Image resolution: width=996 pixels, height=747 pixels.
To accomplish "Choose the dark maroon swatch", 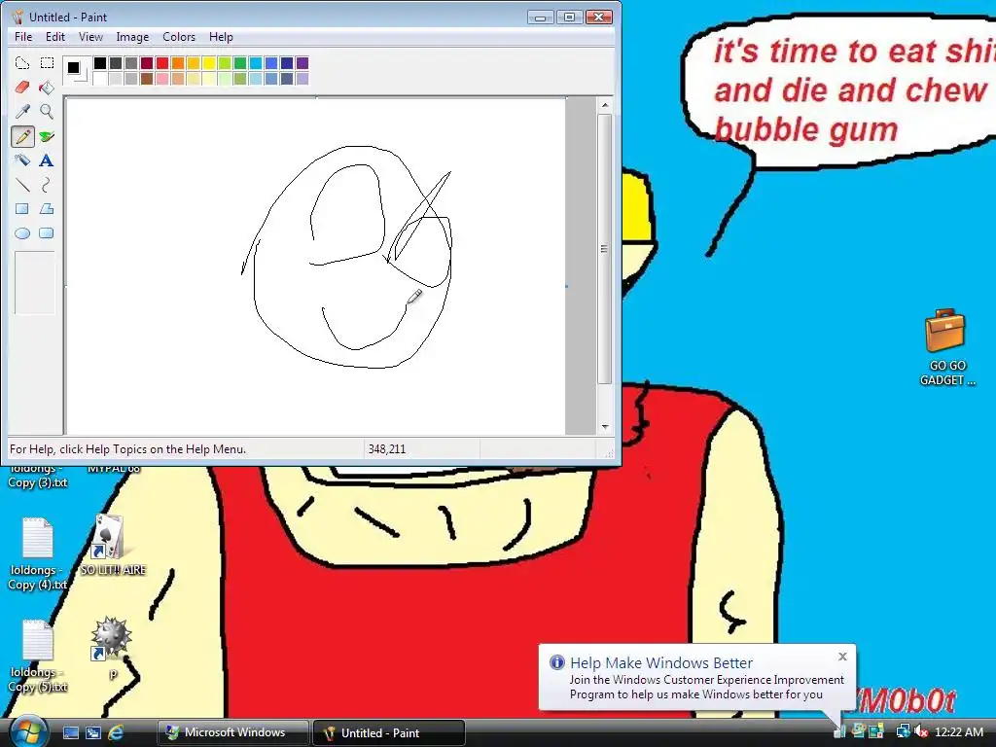I will (x=147, y=63).
